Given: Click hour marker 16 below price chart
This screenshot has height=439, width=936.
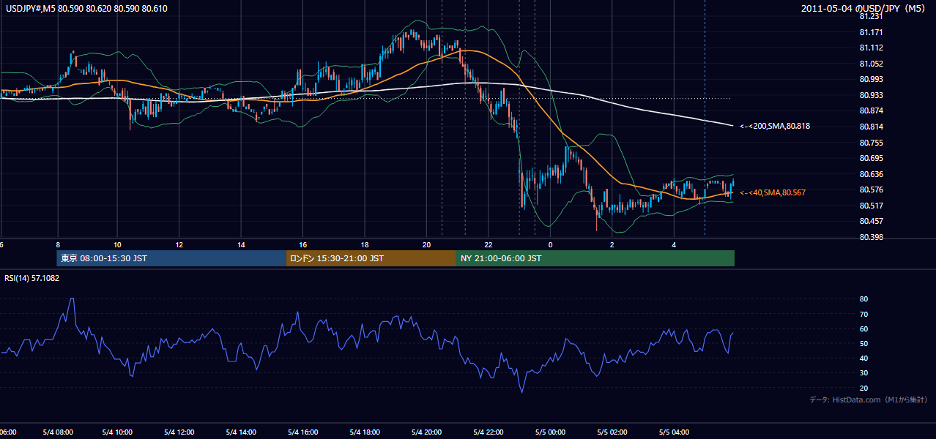Looking at the screenshot, I should (x=302, y=244).
